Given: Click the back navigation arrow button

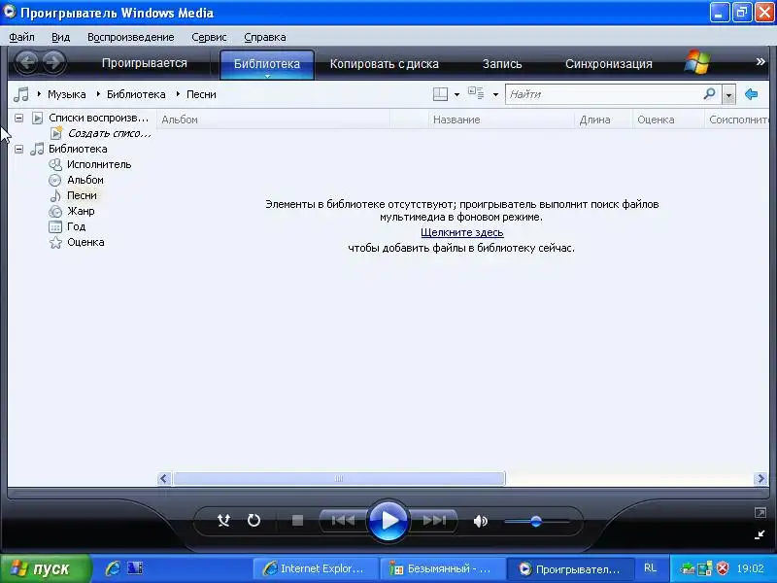Looking at the screenshot, I should click(x=27, y=62).
